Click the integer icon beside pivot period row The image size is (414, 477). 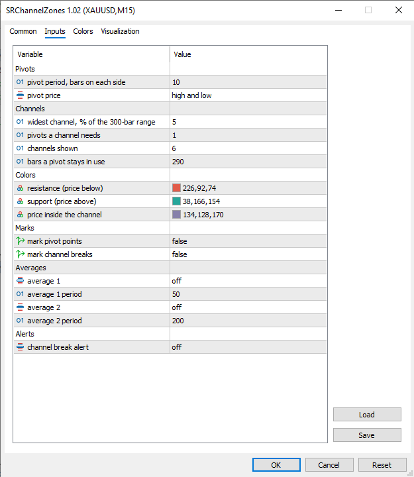point(20,82)
